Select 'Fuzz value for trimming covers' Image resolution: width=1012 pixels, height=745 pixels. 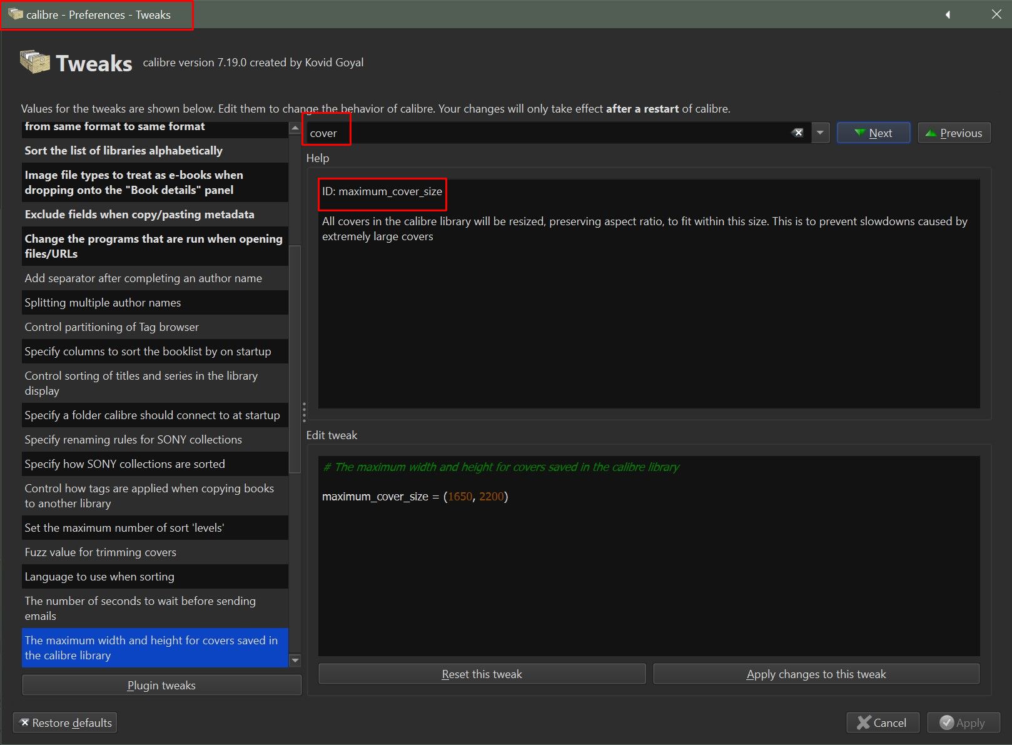click(x=155, y=552)
